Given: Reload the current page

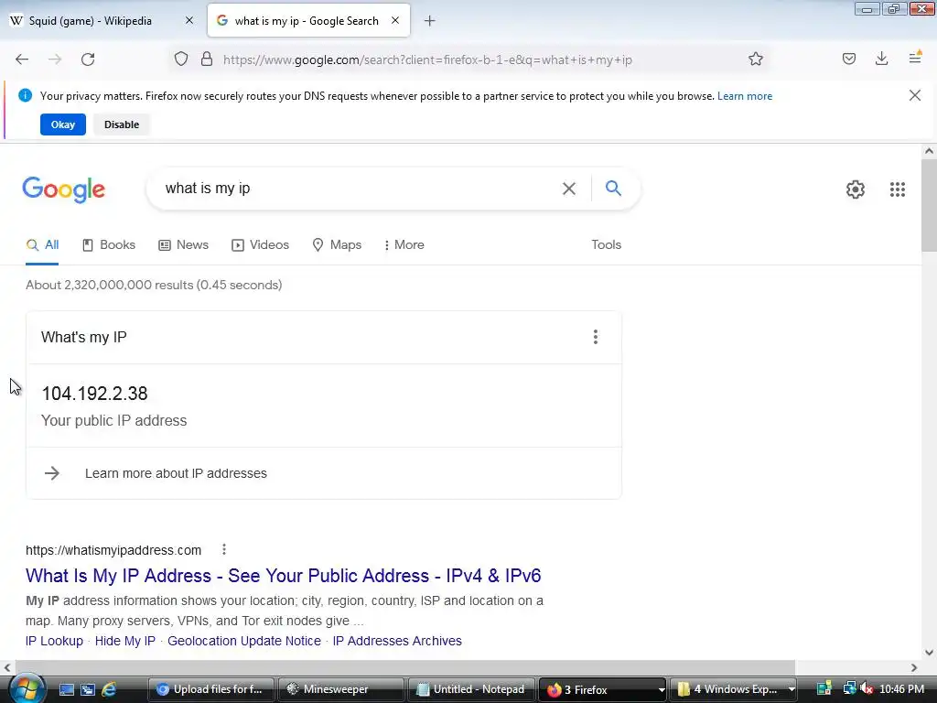Looking at the screenshot, I should click(88, 59).
